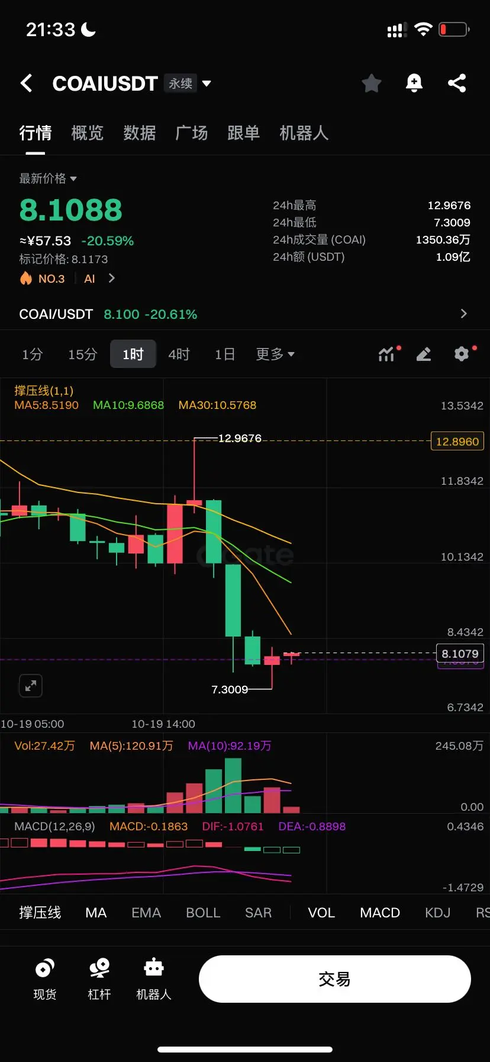
Task: Select the 4时 timeframe
Action: coord(179,354)
